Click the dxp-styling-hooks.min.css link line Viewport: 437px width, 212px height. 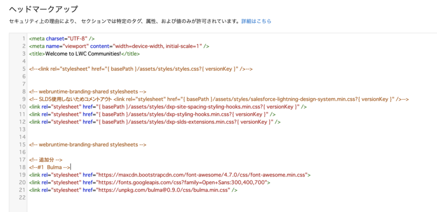[x=152, y=114]
